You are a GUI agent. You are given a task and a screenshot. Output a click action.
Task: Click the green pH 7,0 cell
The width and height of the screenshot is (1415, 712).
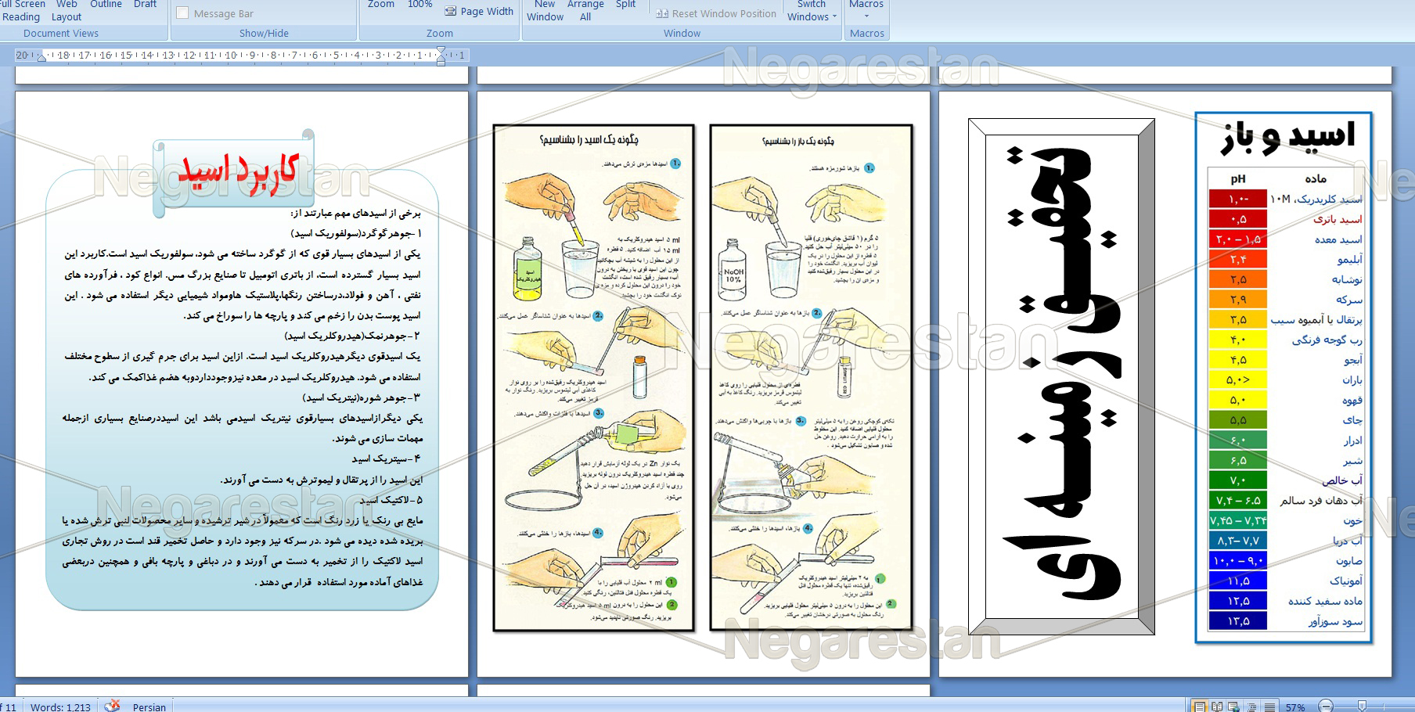1237,480
